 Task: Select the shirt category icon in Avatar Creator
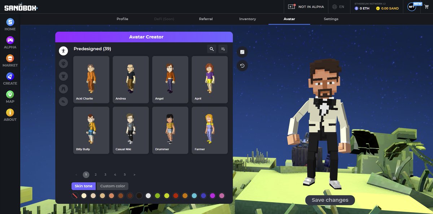(64, 76)
